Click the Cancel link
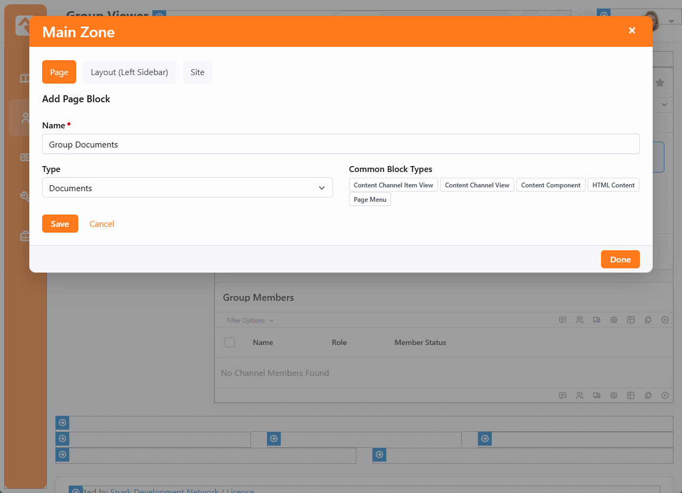 pyautogui.click(x=102, y=224)
